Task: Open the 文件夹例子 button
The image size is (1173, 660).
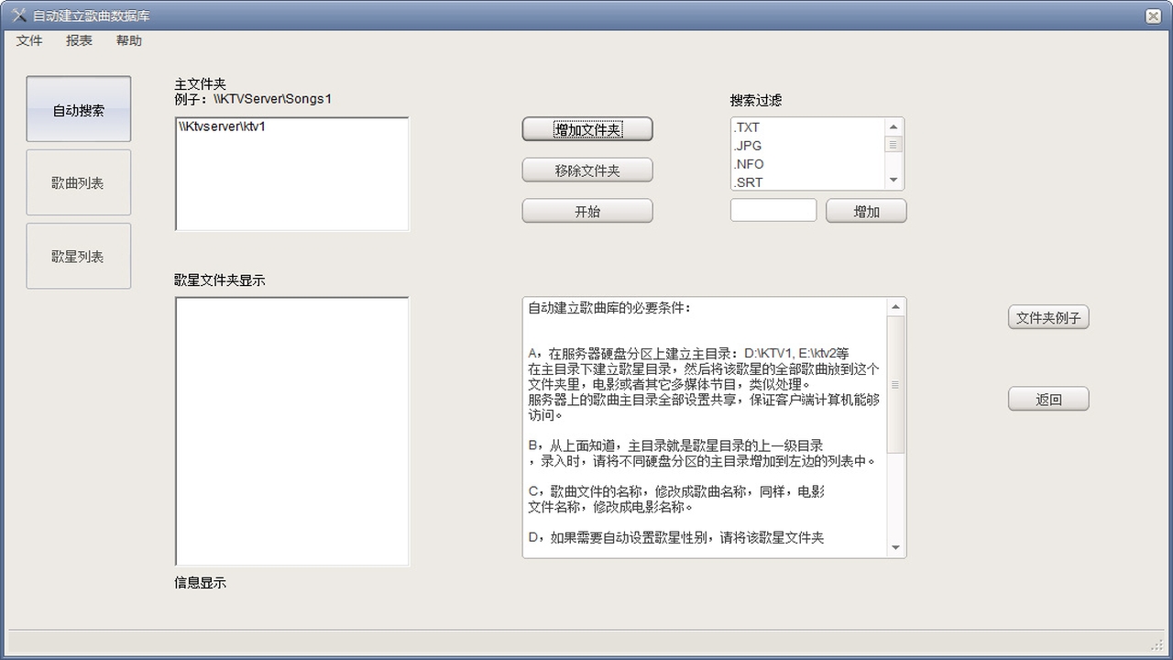Action: (1048, 318)
